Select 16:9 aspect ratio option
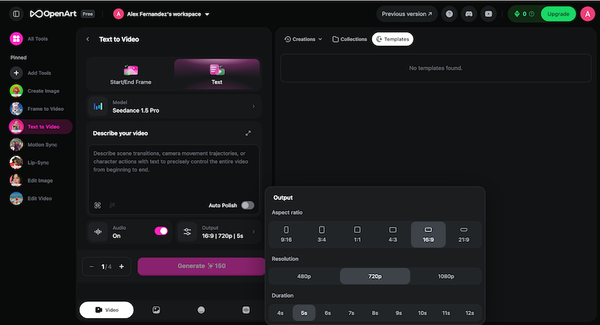 (x=428, y=234)
